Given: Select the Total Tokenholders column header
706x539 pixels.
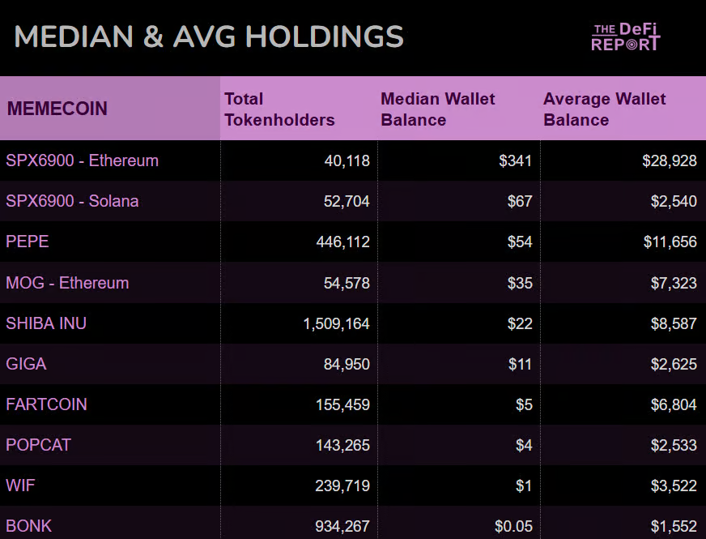Looking at the screenshot, I should point(279,109).
